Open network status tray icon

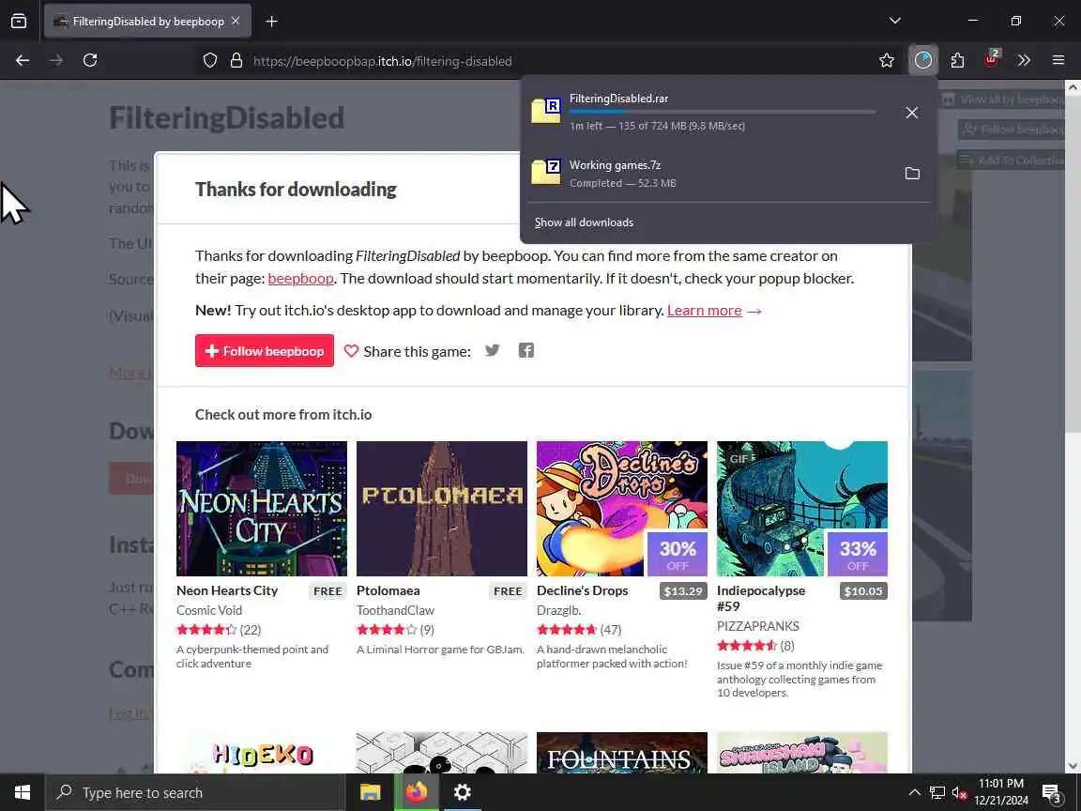tap(936, 792)
